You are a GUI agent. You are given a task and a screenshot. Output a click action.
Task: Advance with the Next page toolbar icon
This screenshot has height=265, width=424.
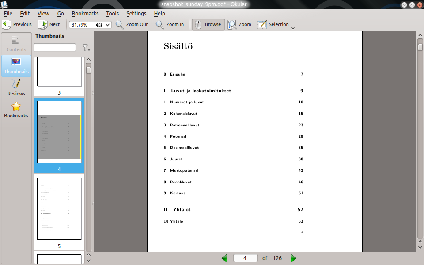pos(43,25)
